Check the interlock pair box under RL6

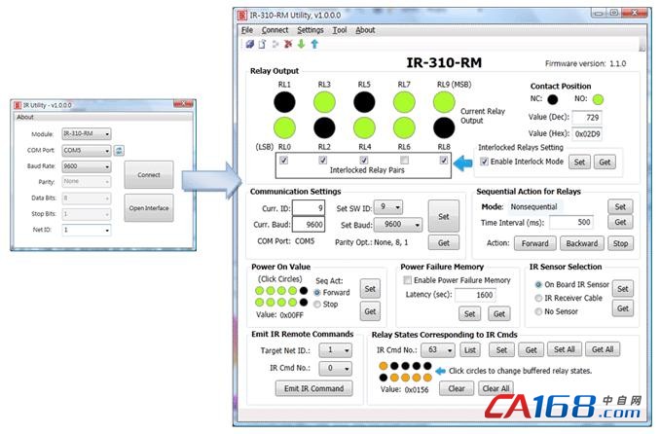[405, 160]
